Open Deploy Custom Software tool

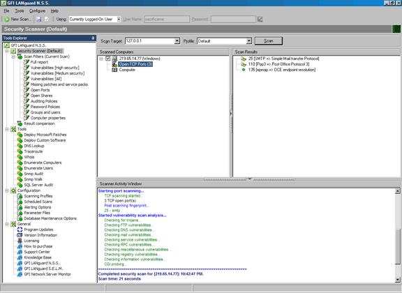(x=45, y=140)
